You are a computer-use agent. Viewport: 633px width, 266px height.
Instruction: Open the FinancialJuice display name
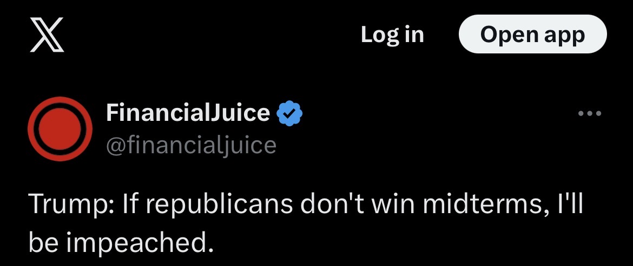(188, 113)
